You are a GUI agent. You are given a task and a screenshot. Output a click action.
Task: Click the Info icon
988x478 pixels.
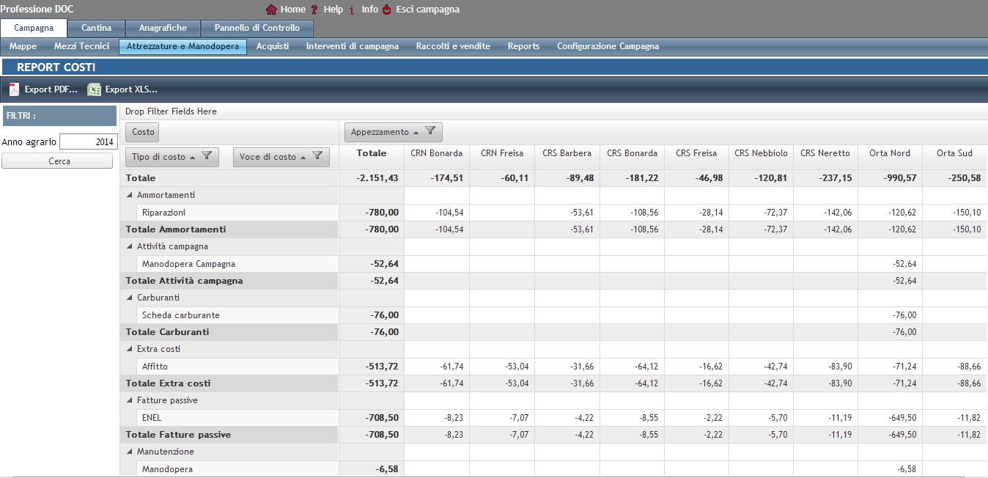pyautogui.click(x=352, y=10)
